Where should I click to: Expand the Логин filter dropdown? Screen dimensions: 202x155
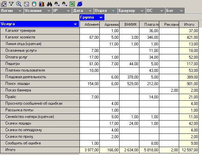click(20, 11)
